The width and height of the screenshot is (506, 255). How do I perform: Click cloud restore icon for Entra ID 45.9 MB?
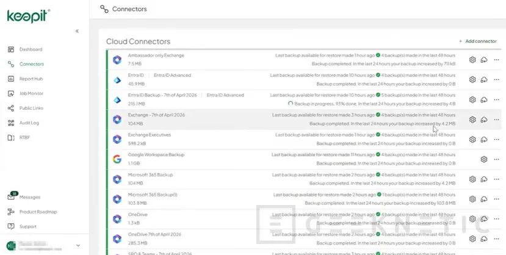(484, 80)
